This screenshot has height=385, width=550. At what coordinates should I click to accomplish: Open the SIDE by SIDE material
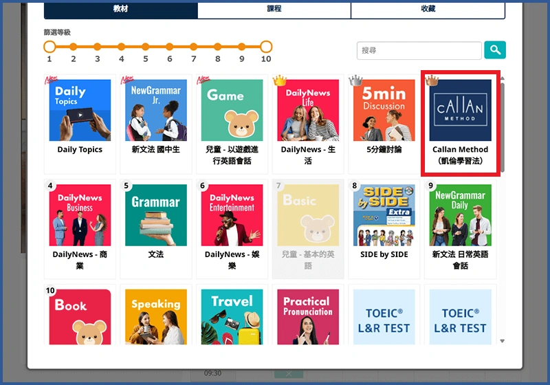(x=384, y=229)
